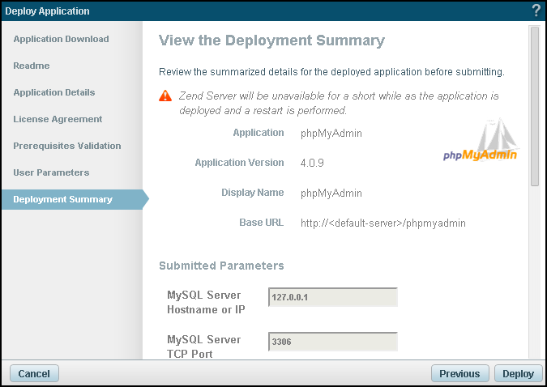Select the highlighted Deployment Summary step

pyautogui.click(x=63, y=199)
